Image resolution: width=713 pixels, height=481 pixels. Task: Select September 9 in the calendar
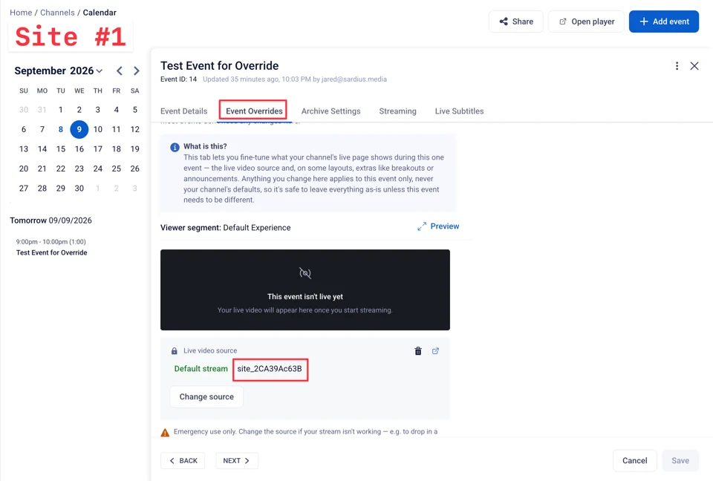(79, 130)
